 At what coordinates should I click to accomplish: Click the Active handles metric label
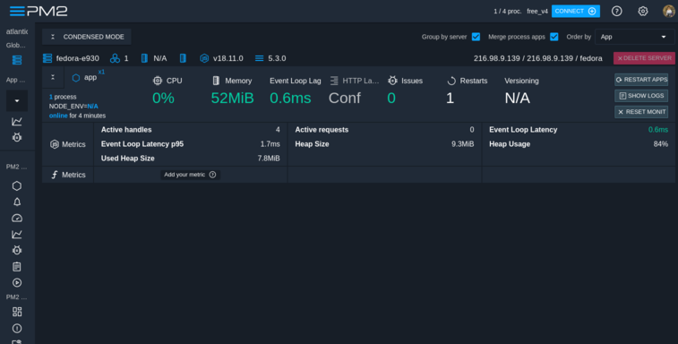coord(126,130)
